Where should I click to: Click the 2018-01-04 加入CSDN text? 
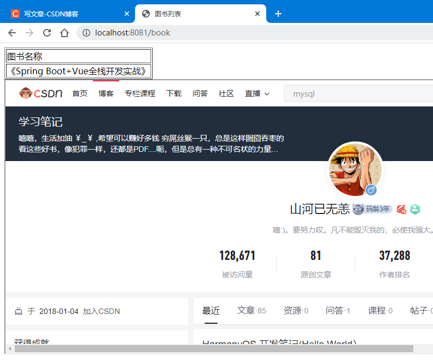pos(79,311)
